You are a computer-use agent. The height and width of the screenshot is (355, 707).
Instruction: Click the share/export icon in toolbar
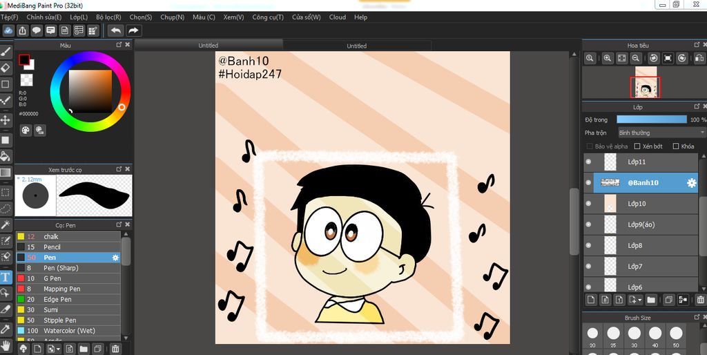(x=23, y=30)
